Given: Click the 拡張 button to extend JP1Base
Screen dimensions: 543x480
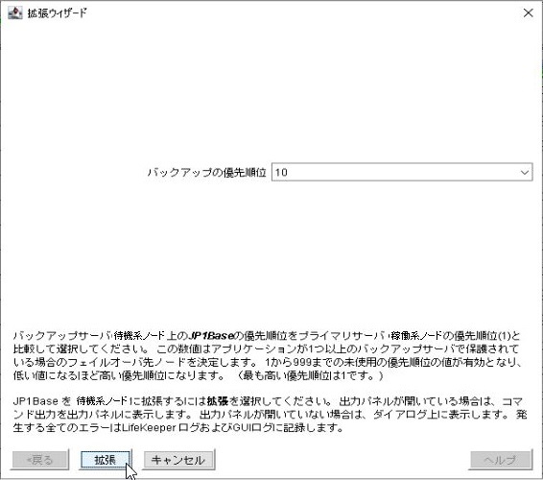Looking at the screenshot, I should pos(106,460).
